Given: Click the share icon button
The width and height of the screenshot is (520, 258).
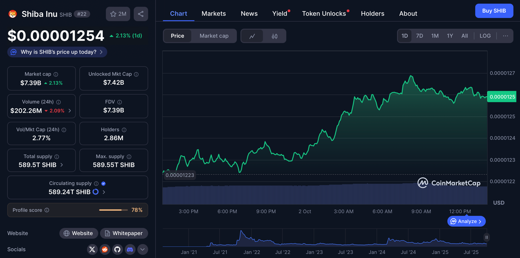Looking at the screenshot, I should 141,14.
